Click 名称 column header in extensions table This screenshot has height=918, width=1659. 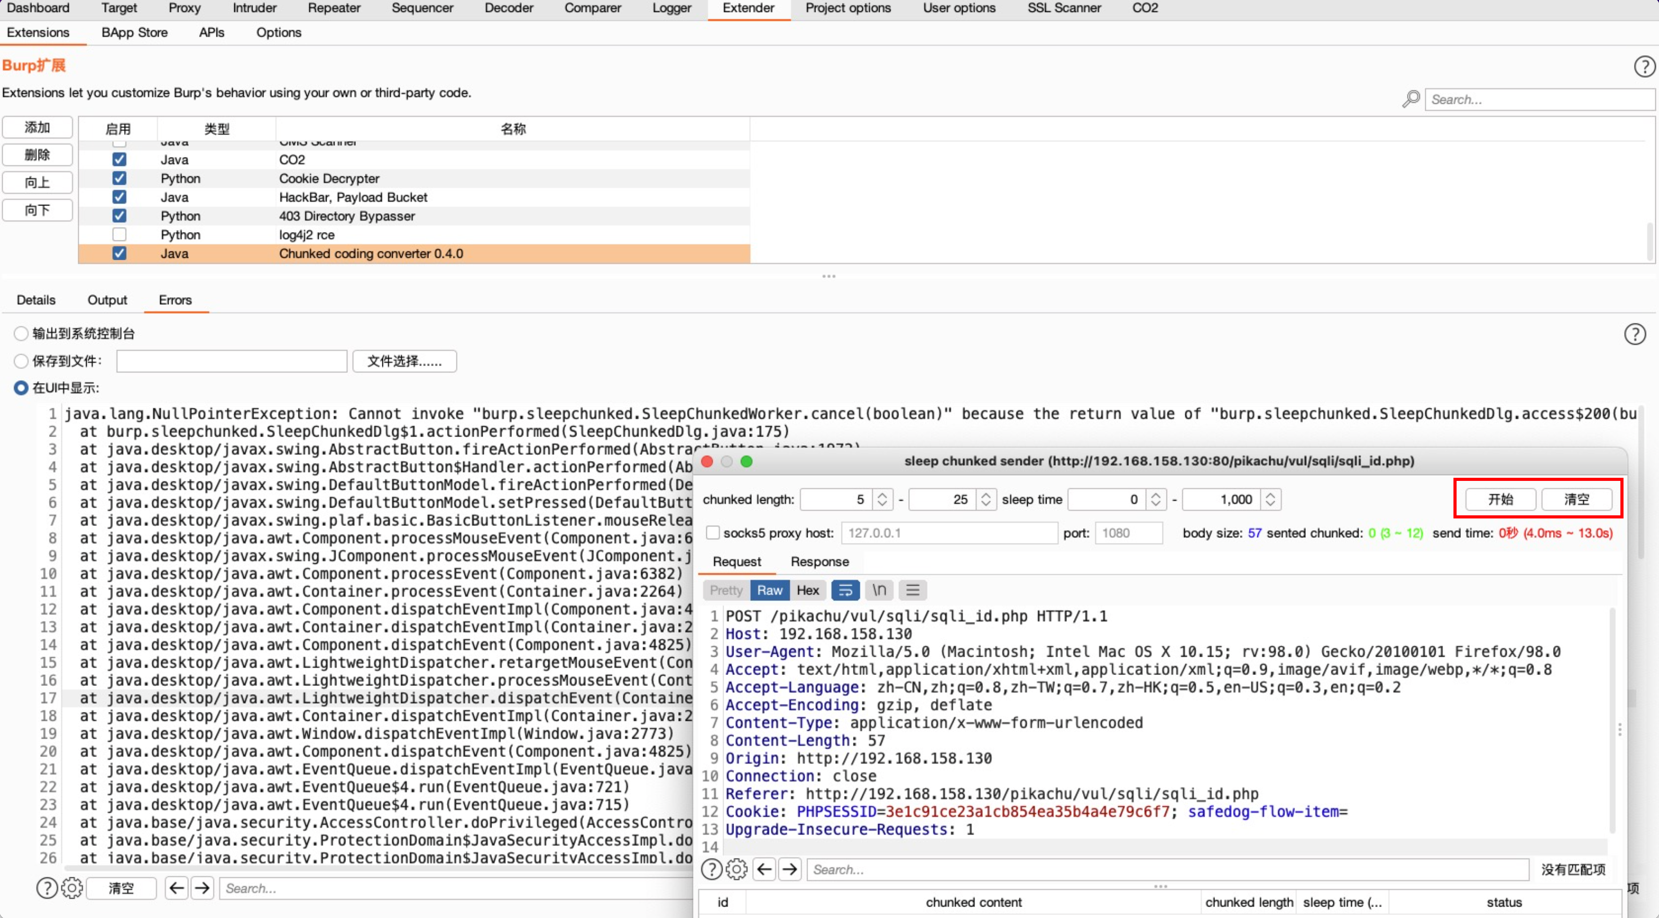click(x=513, y=129)
